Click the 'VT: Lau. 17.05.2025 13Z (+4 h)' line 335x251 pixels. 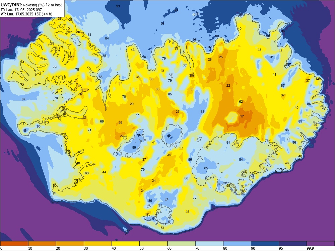point(26,14)
